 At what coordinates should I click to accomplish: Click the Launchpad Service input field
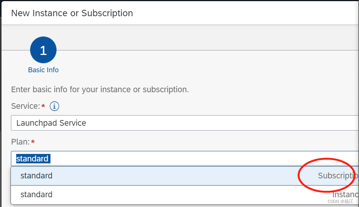click(x=185, y=123)
